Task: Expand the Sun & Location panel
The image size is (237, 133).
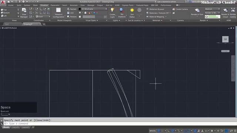Action: click(x=135, y=20)
